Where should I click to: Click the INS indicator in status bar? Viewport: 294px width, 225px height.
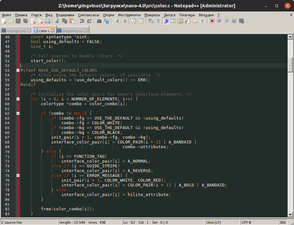[x=283, y=222]
